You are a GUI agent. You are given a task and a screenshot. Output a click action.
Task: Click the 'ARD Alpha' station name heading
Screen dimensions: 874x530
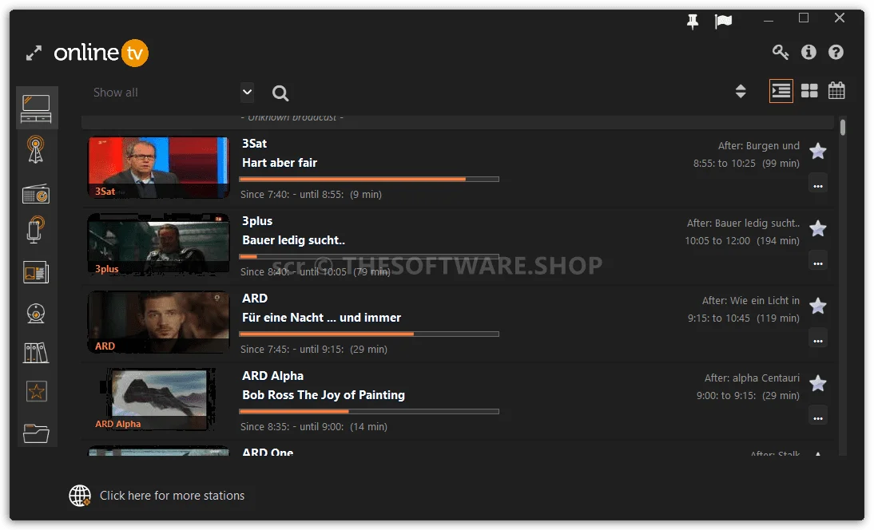tap(272, 376)
